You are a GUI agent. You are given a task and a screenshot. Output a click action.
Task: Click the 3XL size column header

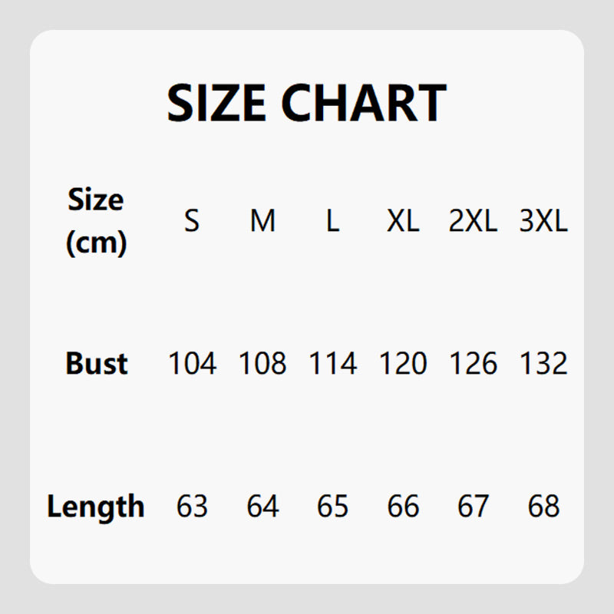(543, 222)
